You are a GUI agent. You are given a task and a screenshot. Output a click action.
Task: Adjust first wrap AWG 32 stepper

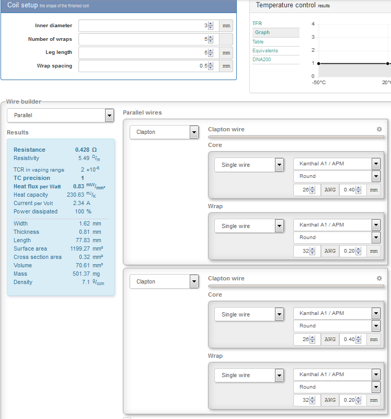[313, 251]
